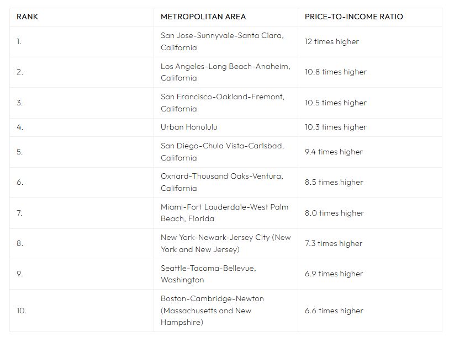Click rank number 5 cell
Image resolution: width=449 pixels, height=337 pixels.
82,152
